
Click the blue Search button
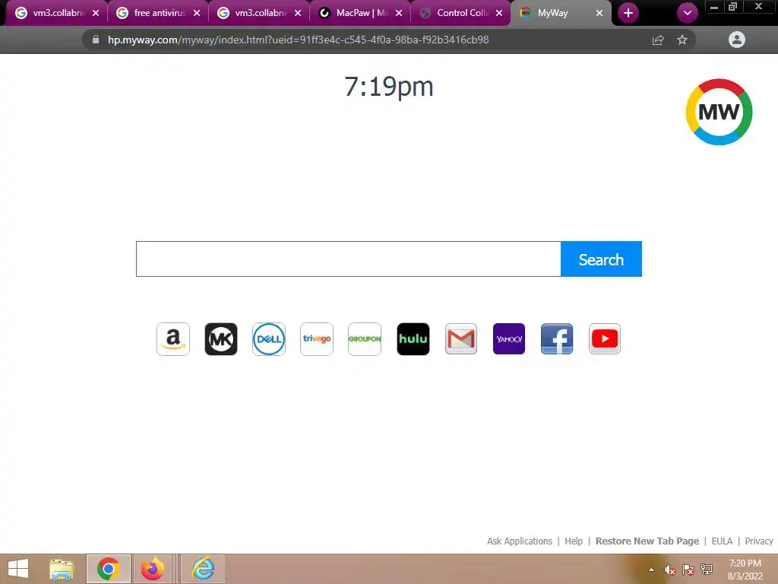[x=602, y=259]
